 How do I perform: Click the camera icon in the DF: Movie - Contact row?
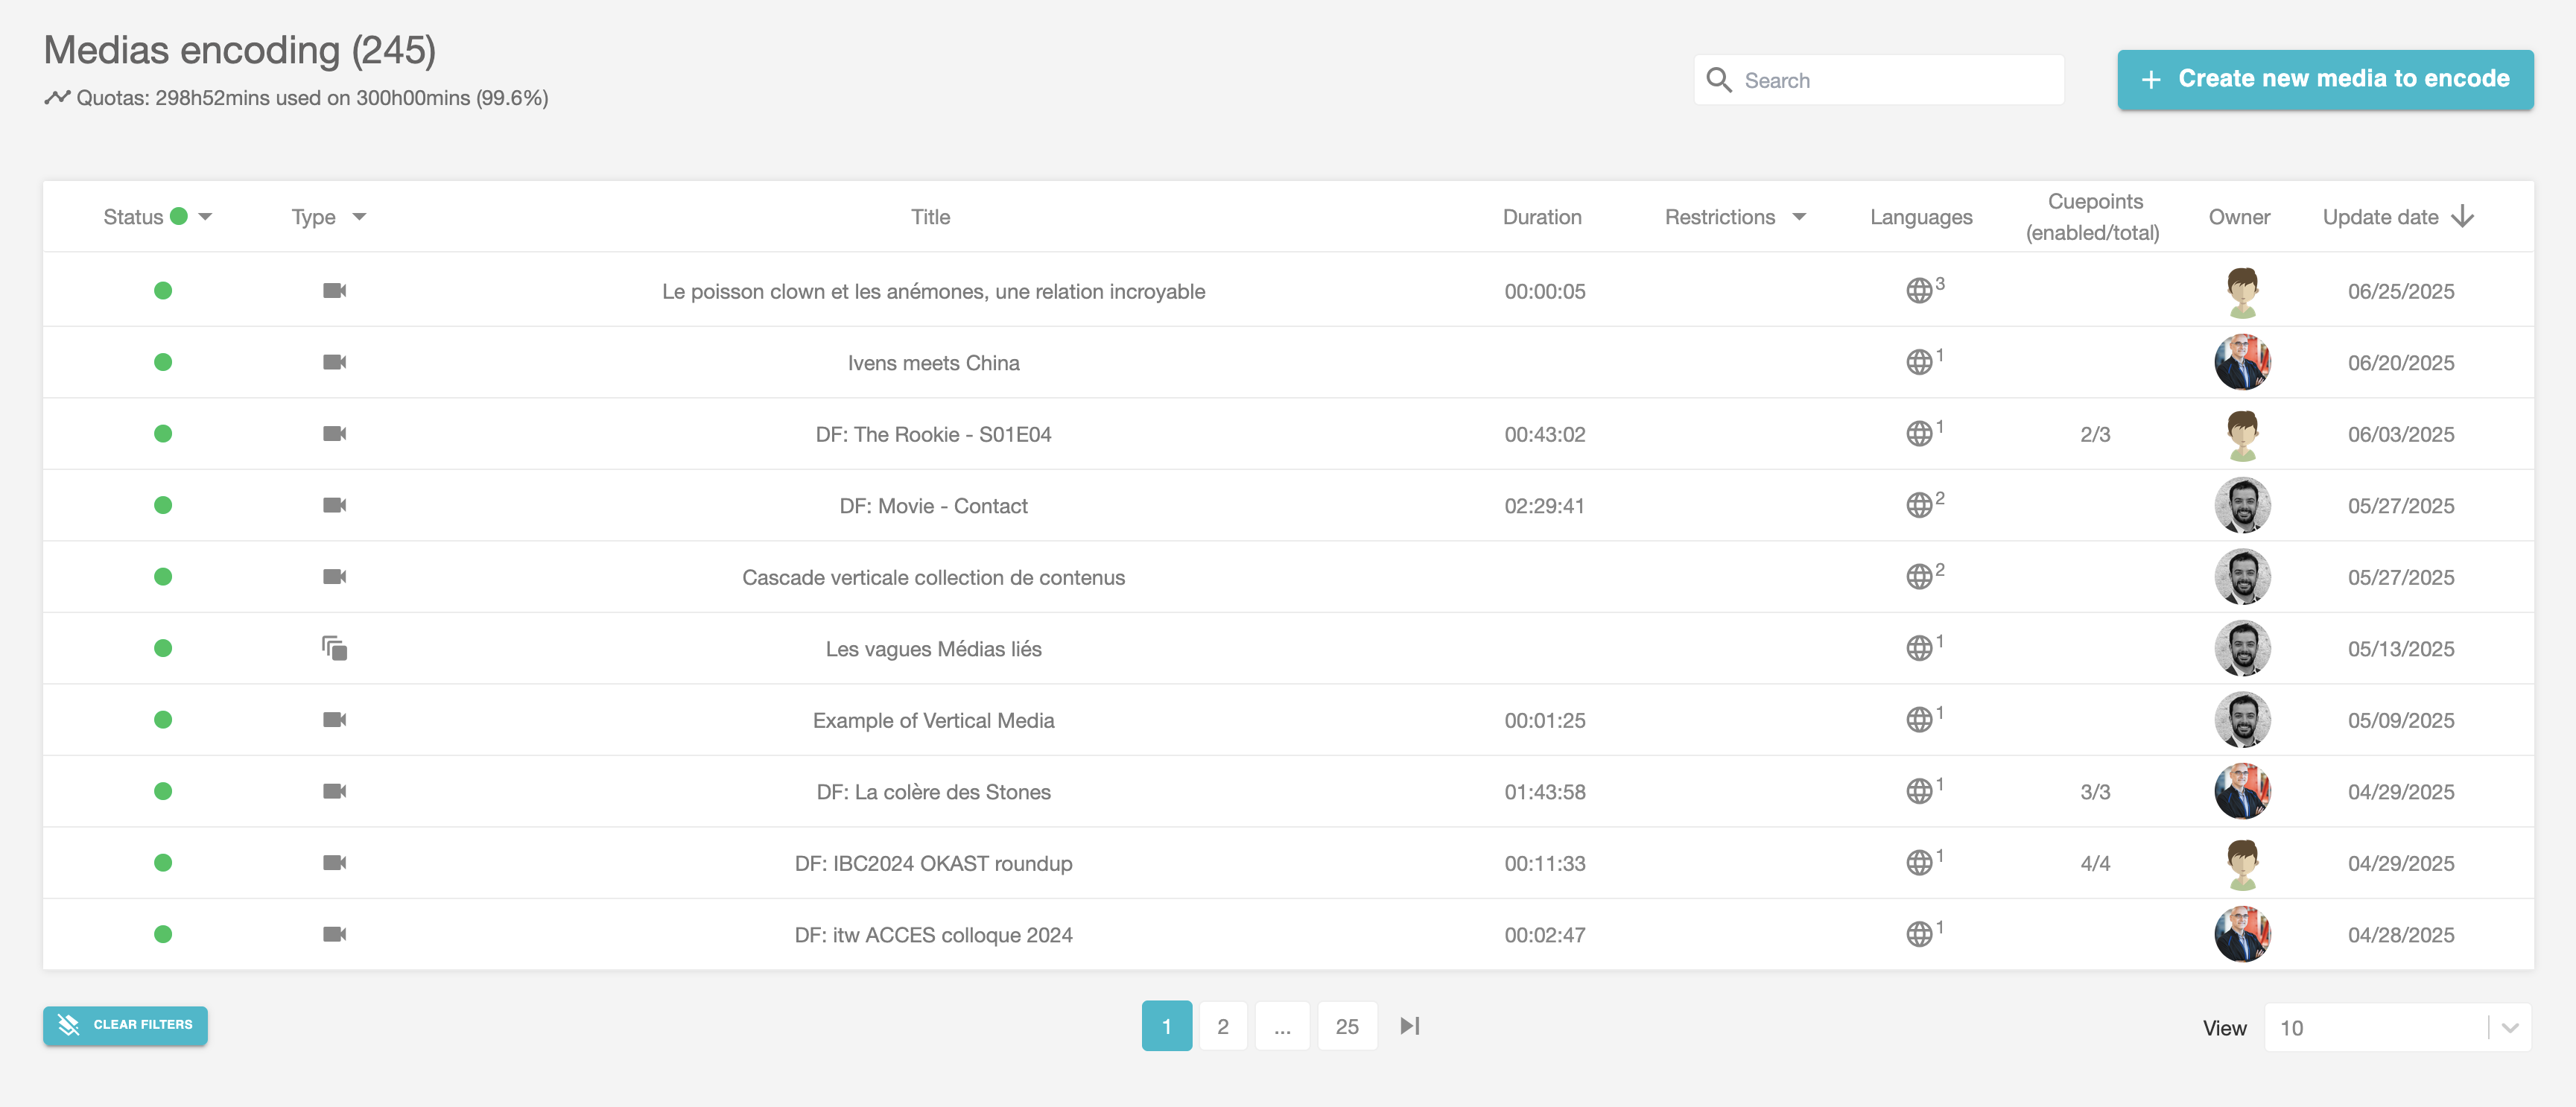(334, 505)
